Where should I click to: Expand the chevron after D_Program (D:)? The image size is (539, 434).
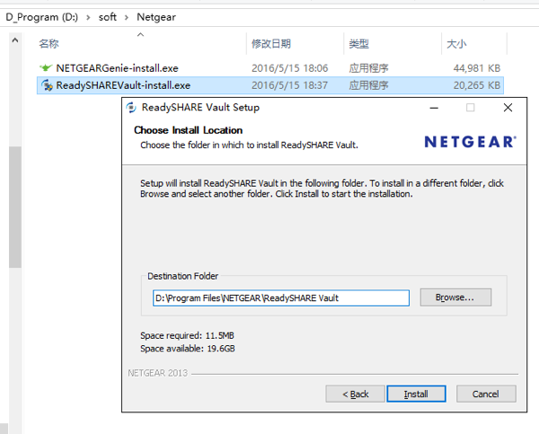[x=88, y=17]
